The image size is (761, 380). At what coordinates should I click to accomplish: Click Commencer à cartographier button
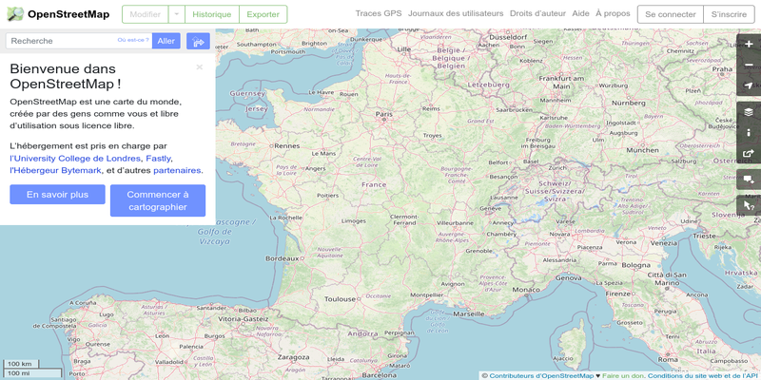click(158, 200)
